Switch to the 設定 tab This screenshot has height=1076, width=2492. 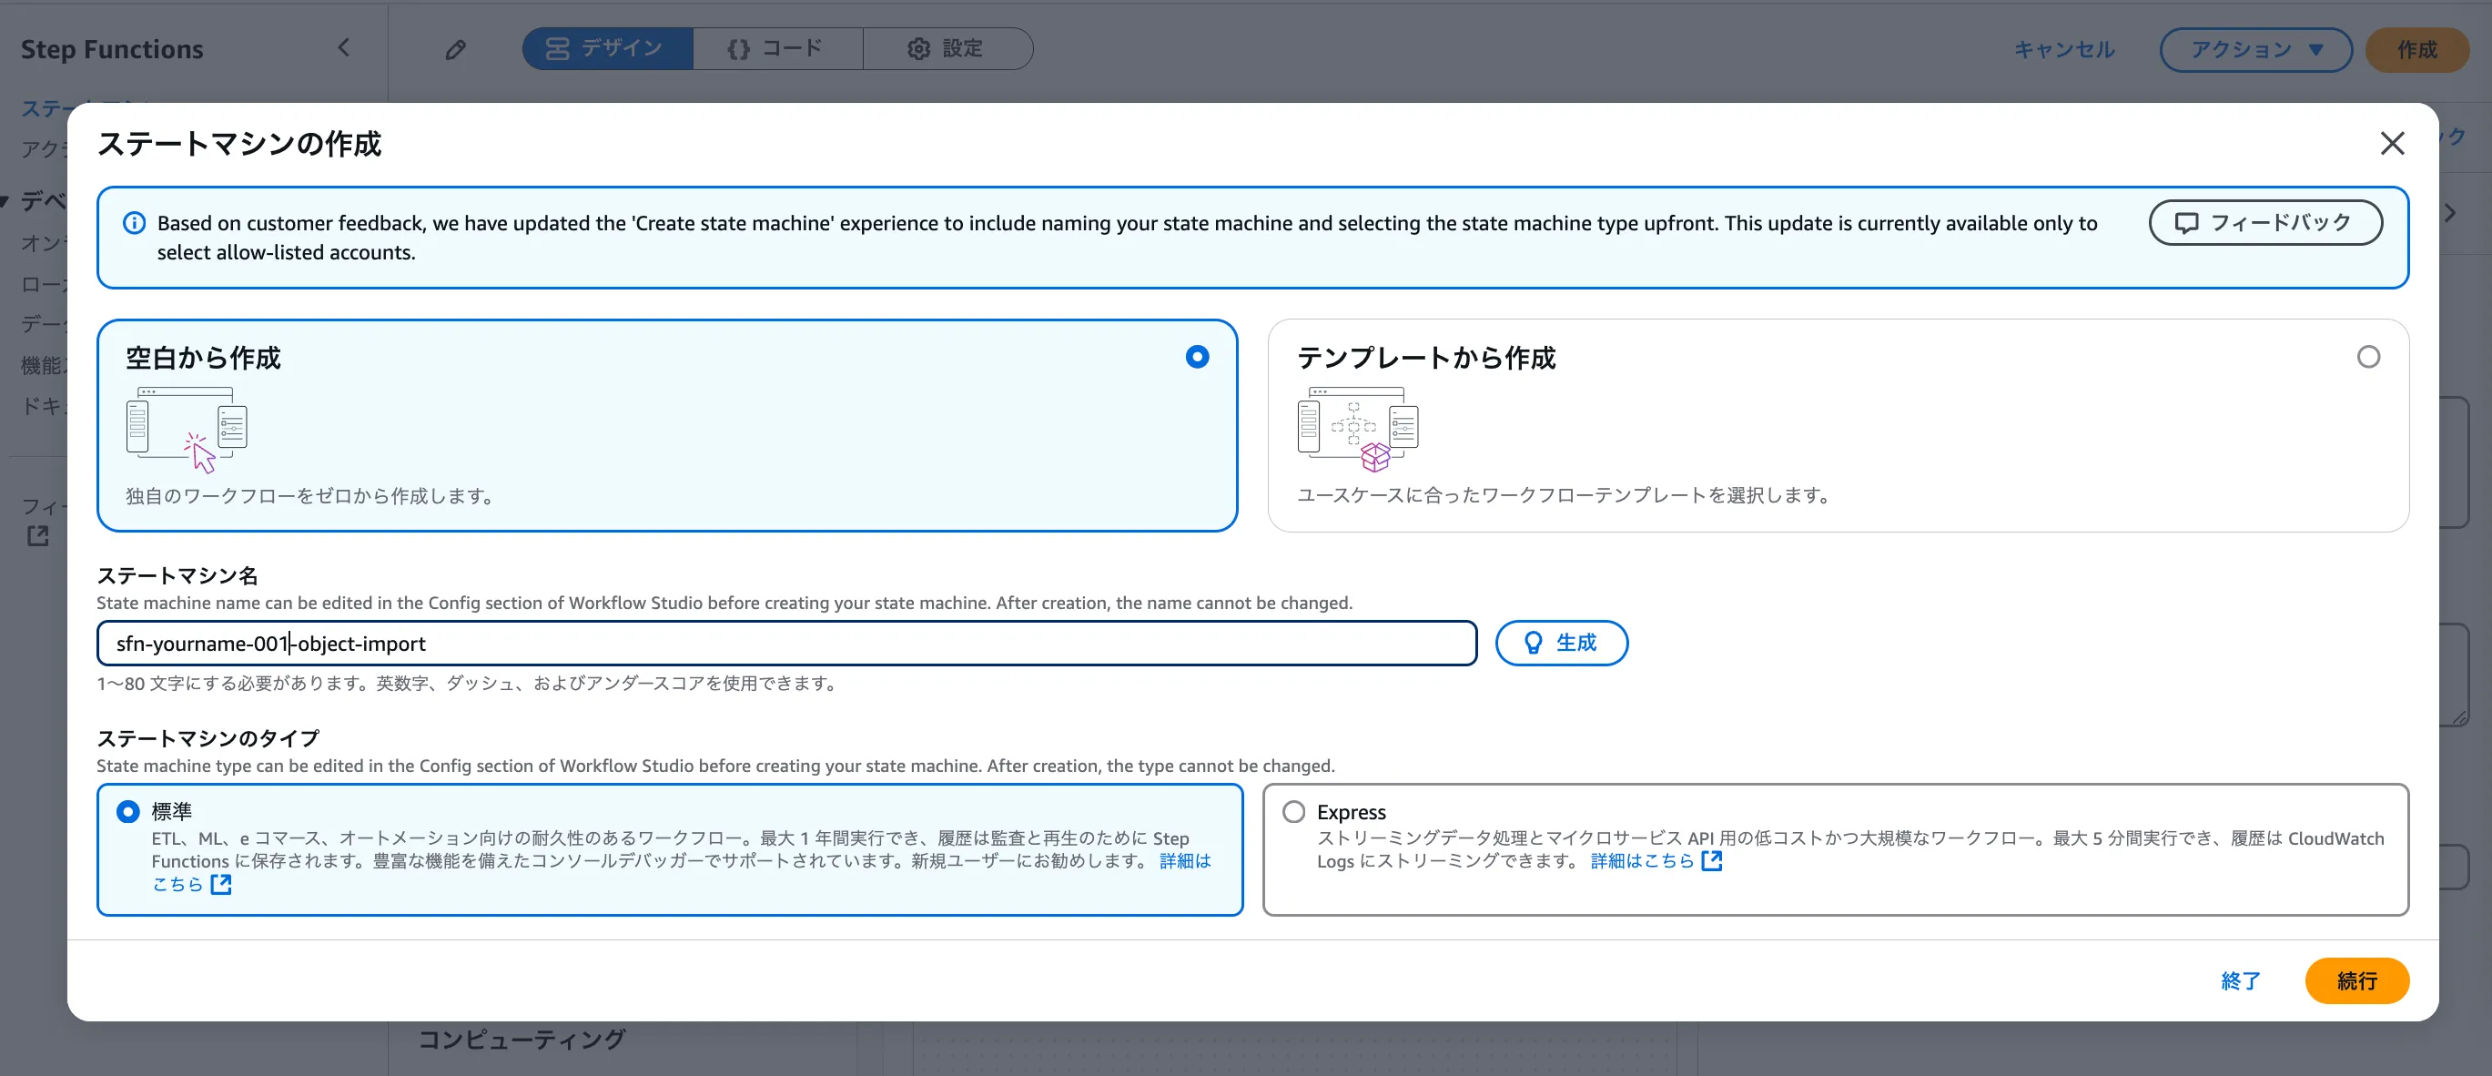(x=947, y=48)
